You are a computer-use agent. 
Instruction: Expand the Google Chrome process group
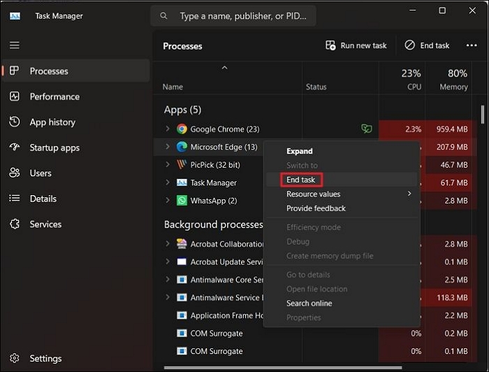(168, 129)
